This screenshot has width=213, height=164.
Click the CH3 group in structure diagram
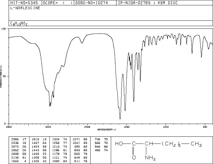tap(196, 144)
